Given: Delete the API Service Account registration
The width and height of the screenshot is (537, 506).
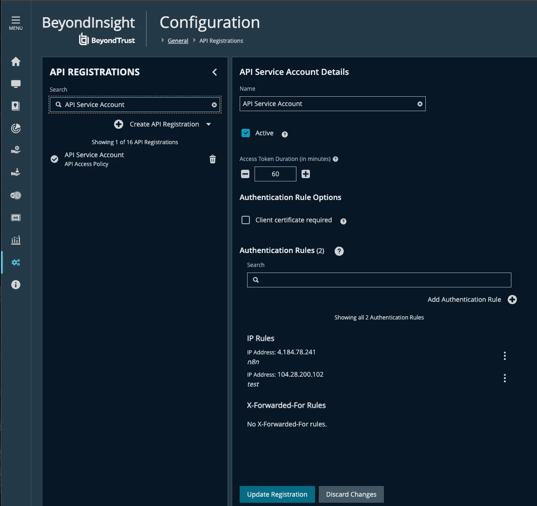Looking at the screenshot, I should click(x=213, y=159).
